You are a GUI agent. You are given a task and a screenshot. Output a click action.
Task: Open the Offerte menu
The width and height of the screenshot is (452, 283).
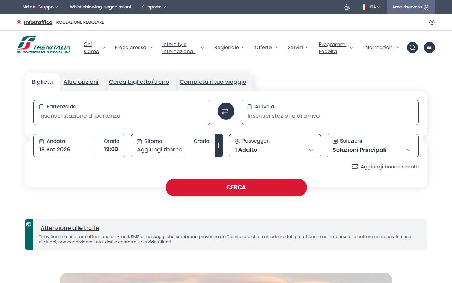[x=266, y=47]
